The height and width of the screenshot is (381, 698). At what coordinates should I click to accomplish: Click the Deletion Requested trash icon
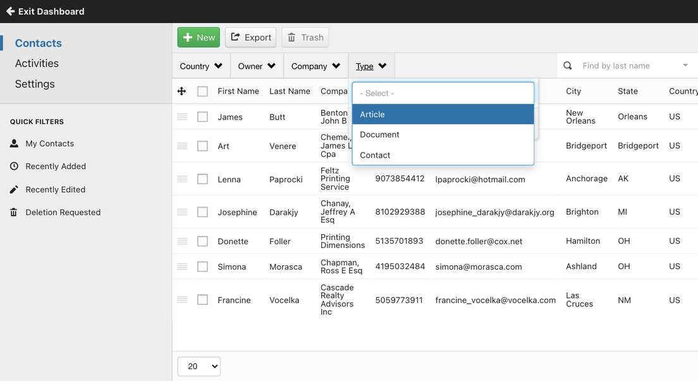coord(14,212)
